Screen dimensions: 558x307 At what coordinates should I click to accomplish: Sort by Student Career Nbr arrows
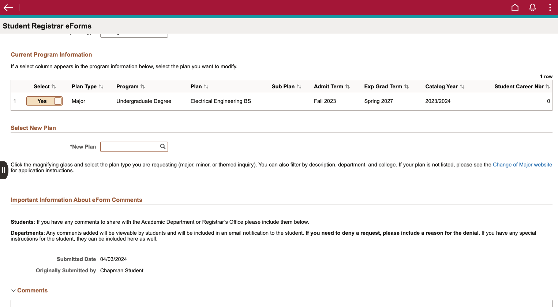click(548, 87)
